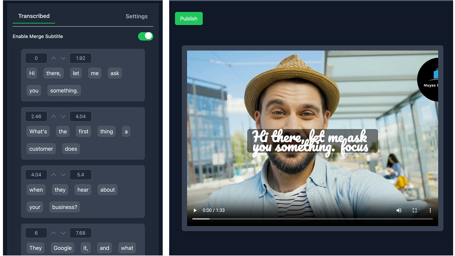This screenshot has height=256, width=455.
Task: Select the word chip 'hear'
Action: 83,190
